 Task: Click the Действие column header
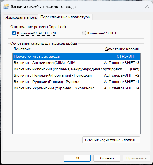point(22,49)
